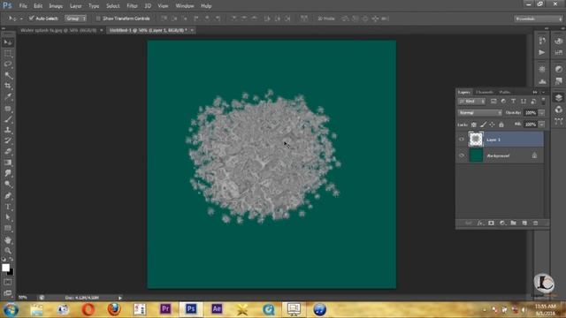Switch to the Channels tab
The width and height of the screenshot is (566, 318).
[x=485, y=92]
